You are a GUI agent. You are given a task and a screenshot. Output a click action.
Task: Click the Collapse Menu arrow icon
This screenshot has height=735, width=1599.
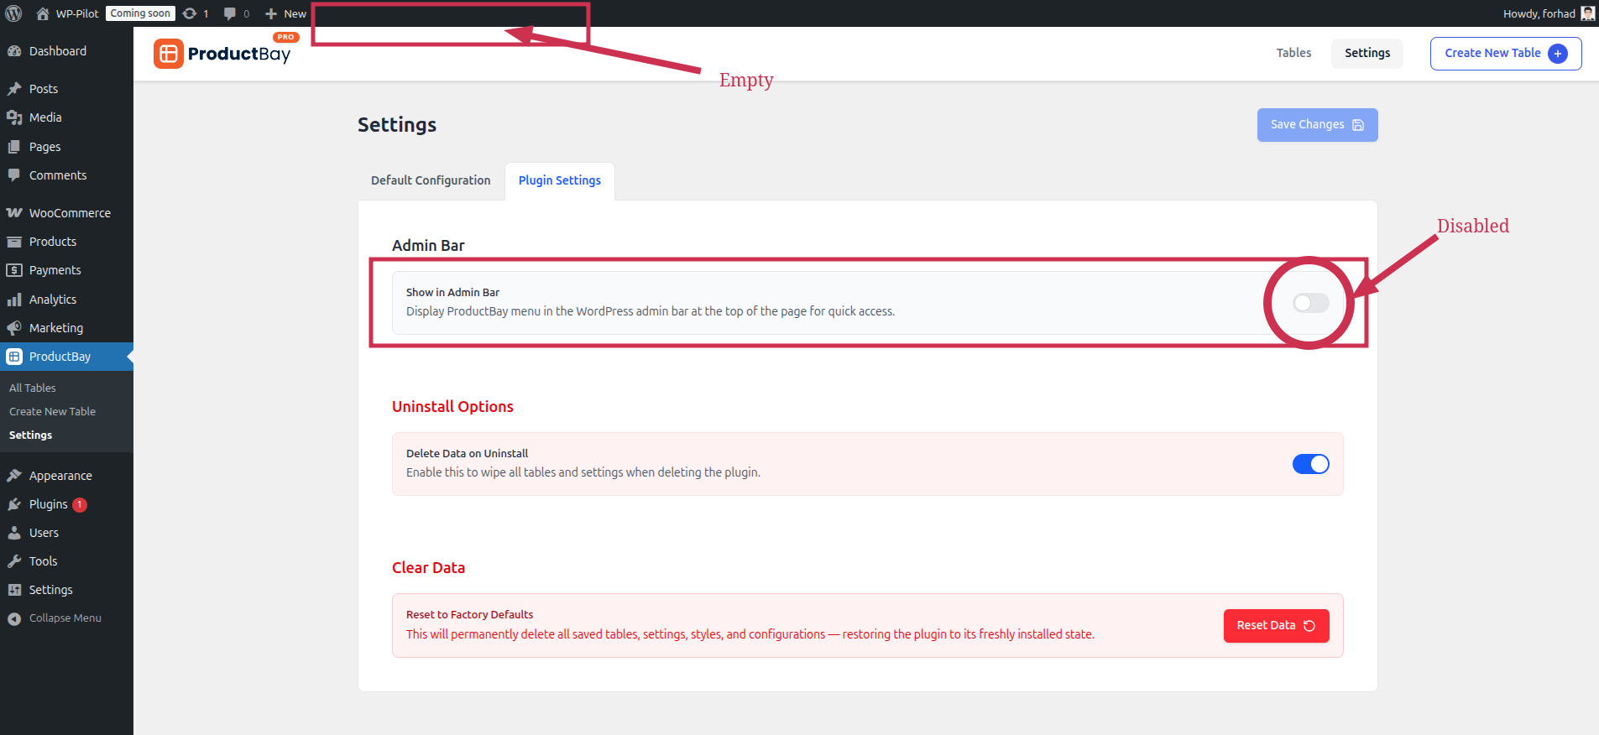point(14,618)
